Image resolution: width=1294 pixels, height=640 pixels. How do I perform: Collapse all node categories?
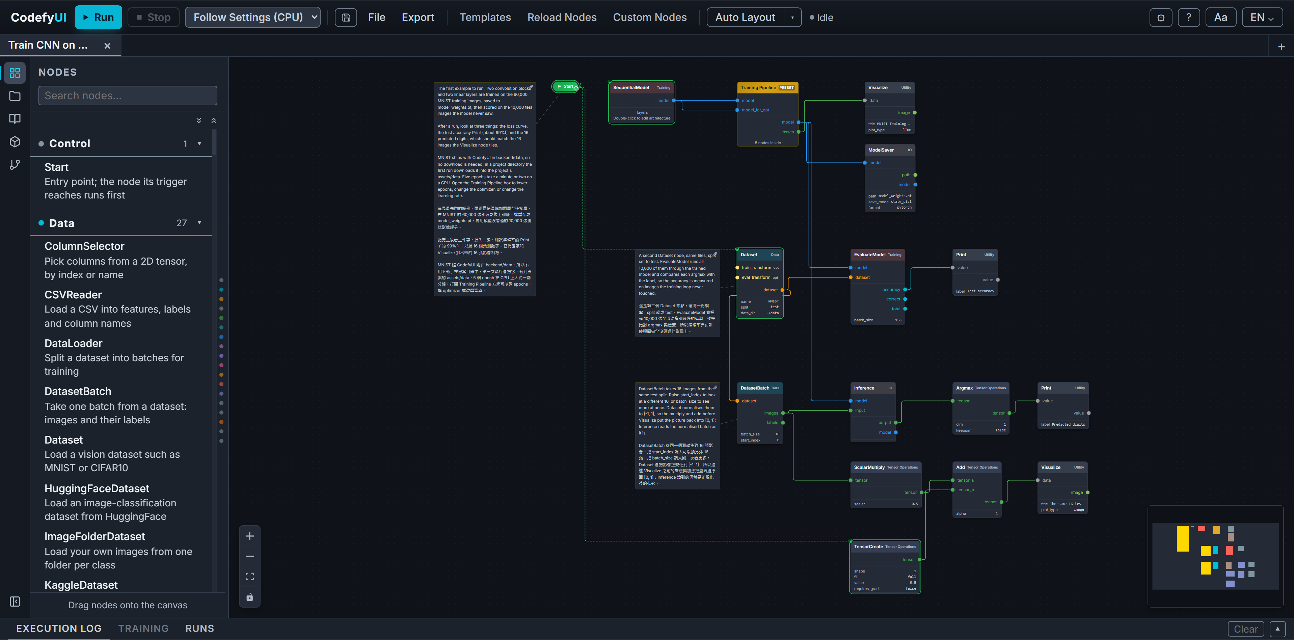pos(214,121)
